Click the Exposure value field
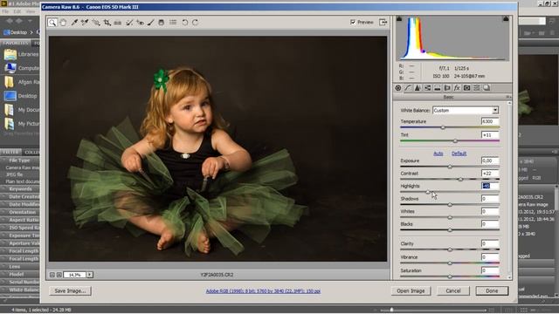The width and height of the screenshot is (559, 314). 490,160
